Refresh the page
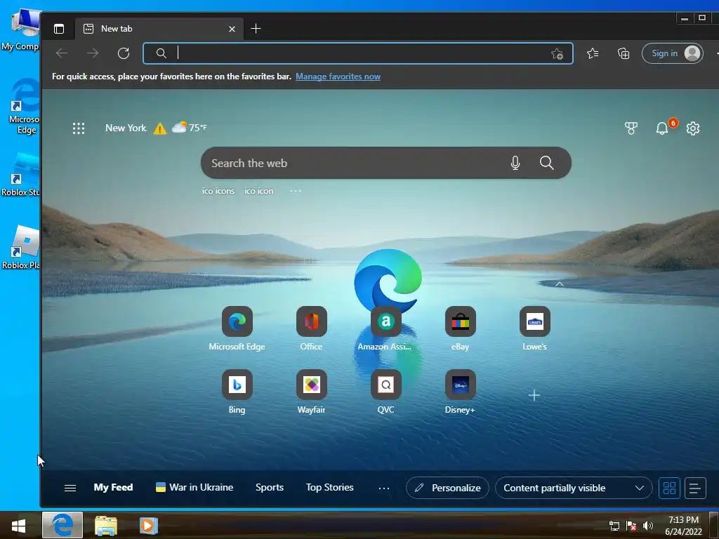Screen dimensions: 719x539 click(x=124, y=53)
